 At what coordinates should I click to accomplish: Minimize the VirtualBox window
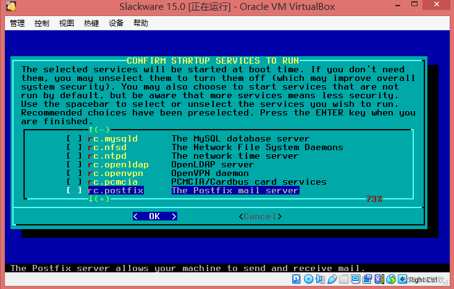pyautogui.click(x=398, y=5)
